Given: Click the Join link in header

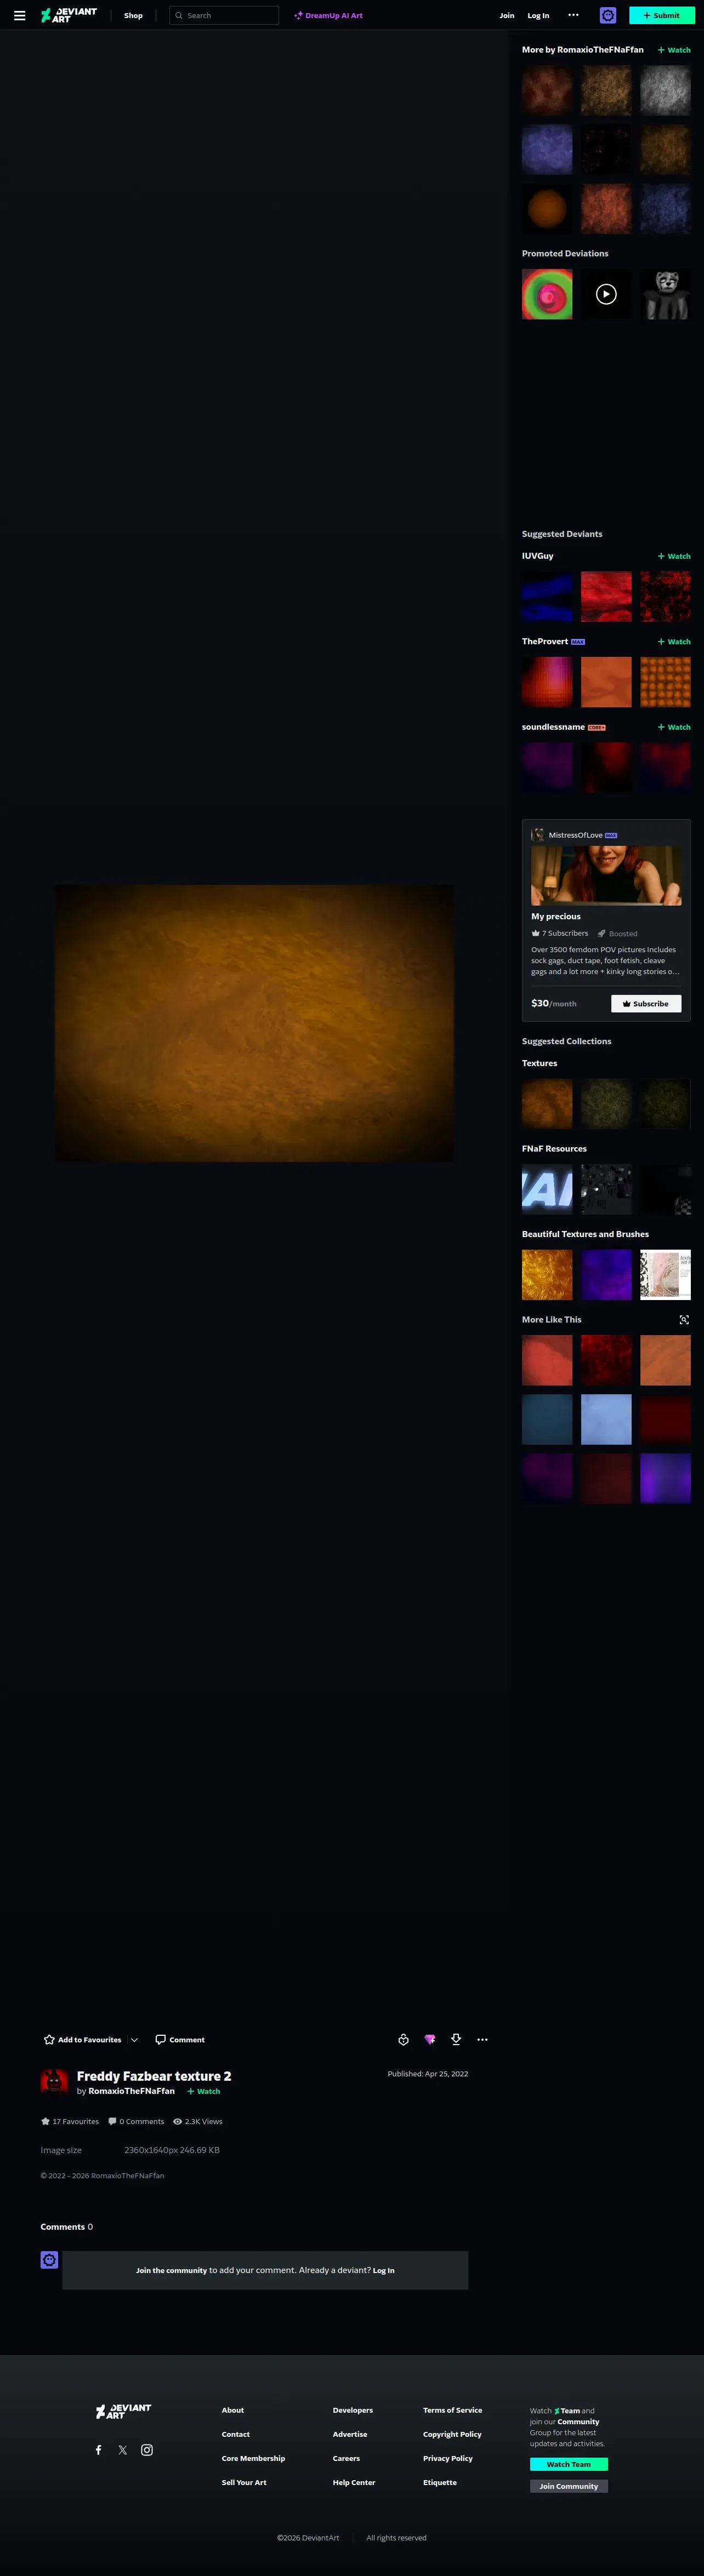Looking at the screenshot, I should pos(507,16).
